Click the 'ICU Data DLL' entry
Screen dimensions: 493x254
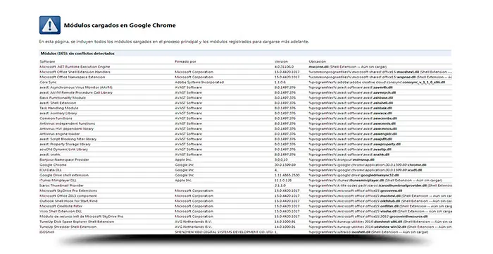click(x=51, y=170)
